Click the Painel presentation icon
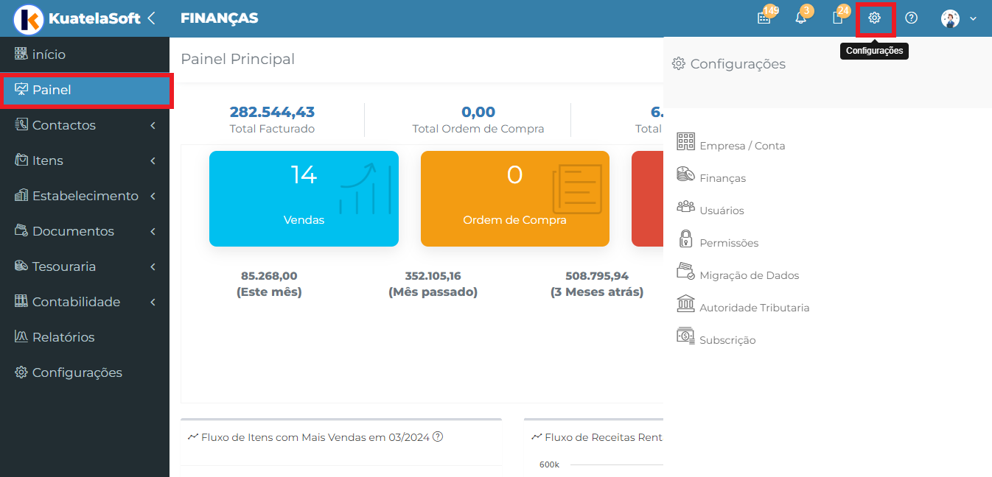 pyautogui.click(x=21, y=89)
